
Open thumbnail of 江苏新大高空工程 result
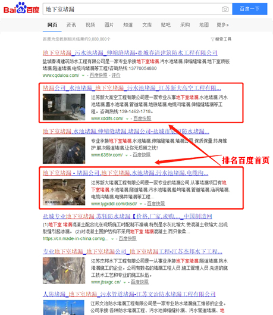64,107
